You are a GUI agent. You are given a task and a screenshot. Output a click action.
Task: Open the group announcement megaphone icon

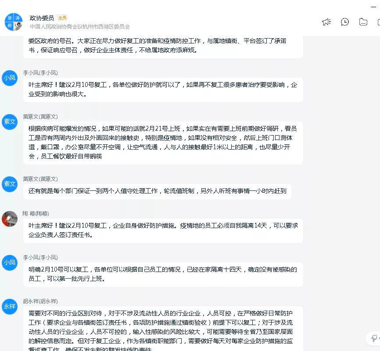tap(326, 22)
